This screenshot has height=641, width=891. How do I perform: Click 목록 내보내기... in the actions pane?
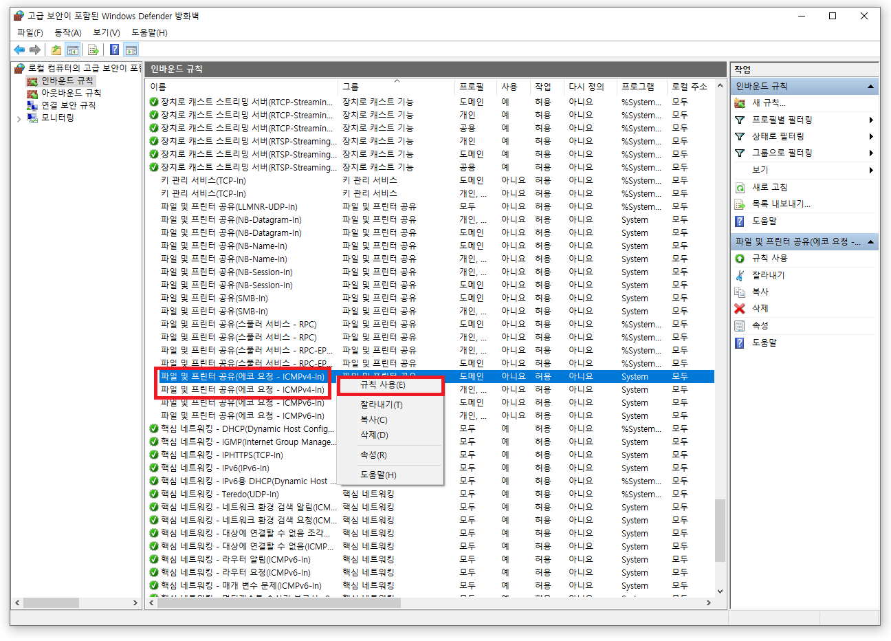781,204
